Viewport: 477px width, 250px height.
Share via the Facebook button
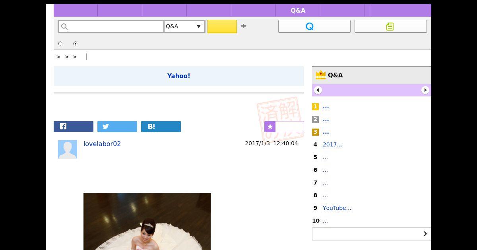click(x=74, y=127)
